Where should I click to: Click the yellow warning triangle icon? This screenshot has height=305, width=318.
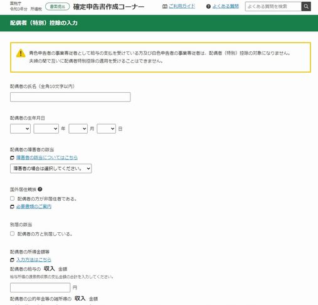21,53
